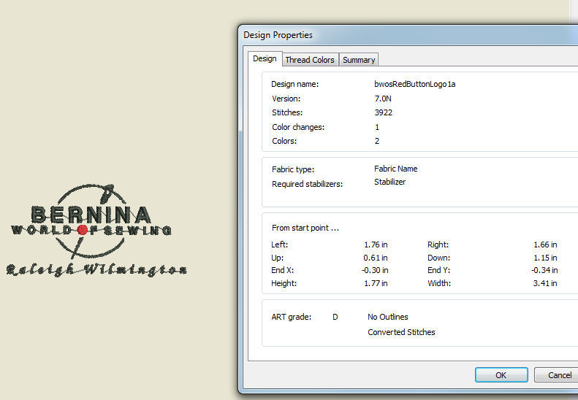Click the stitches count 3922

(384, 112)
